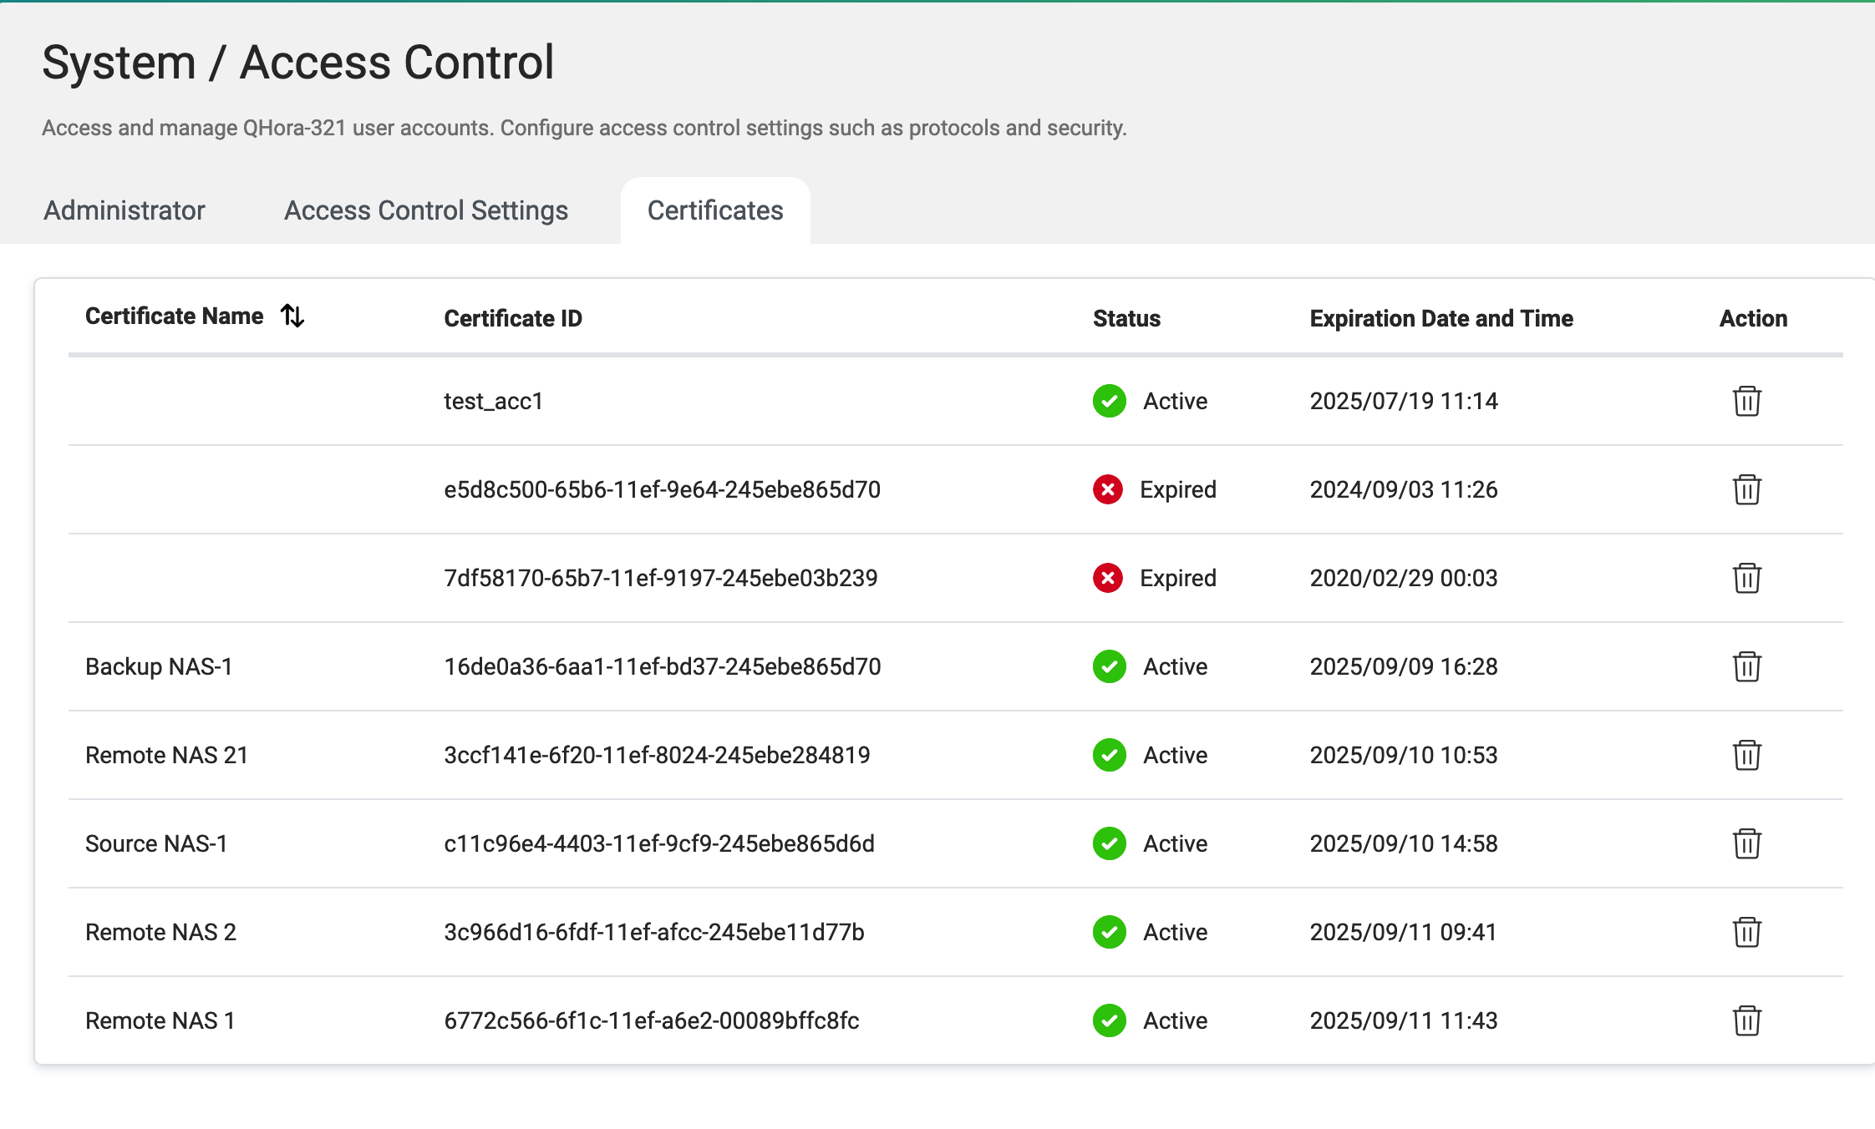The image size is (1875, 1129).
Task: Delete the Source NAS-1 certificate
Action: [x=1746, y=843]
